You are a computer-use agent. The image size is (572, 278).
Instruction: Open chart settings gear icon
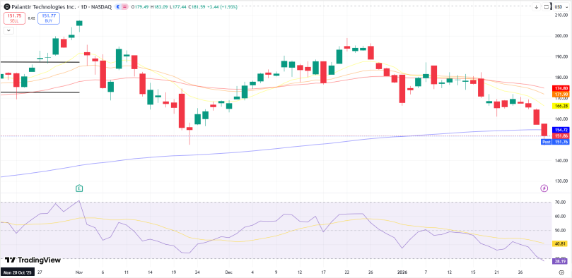(561, 272)
